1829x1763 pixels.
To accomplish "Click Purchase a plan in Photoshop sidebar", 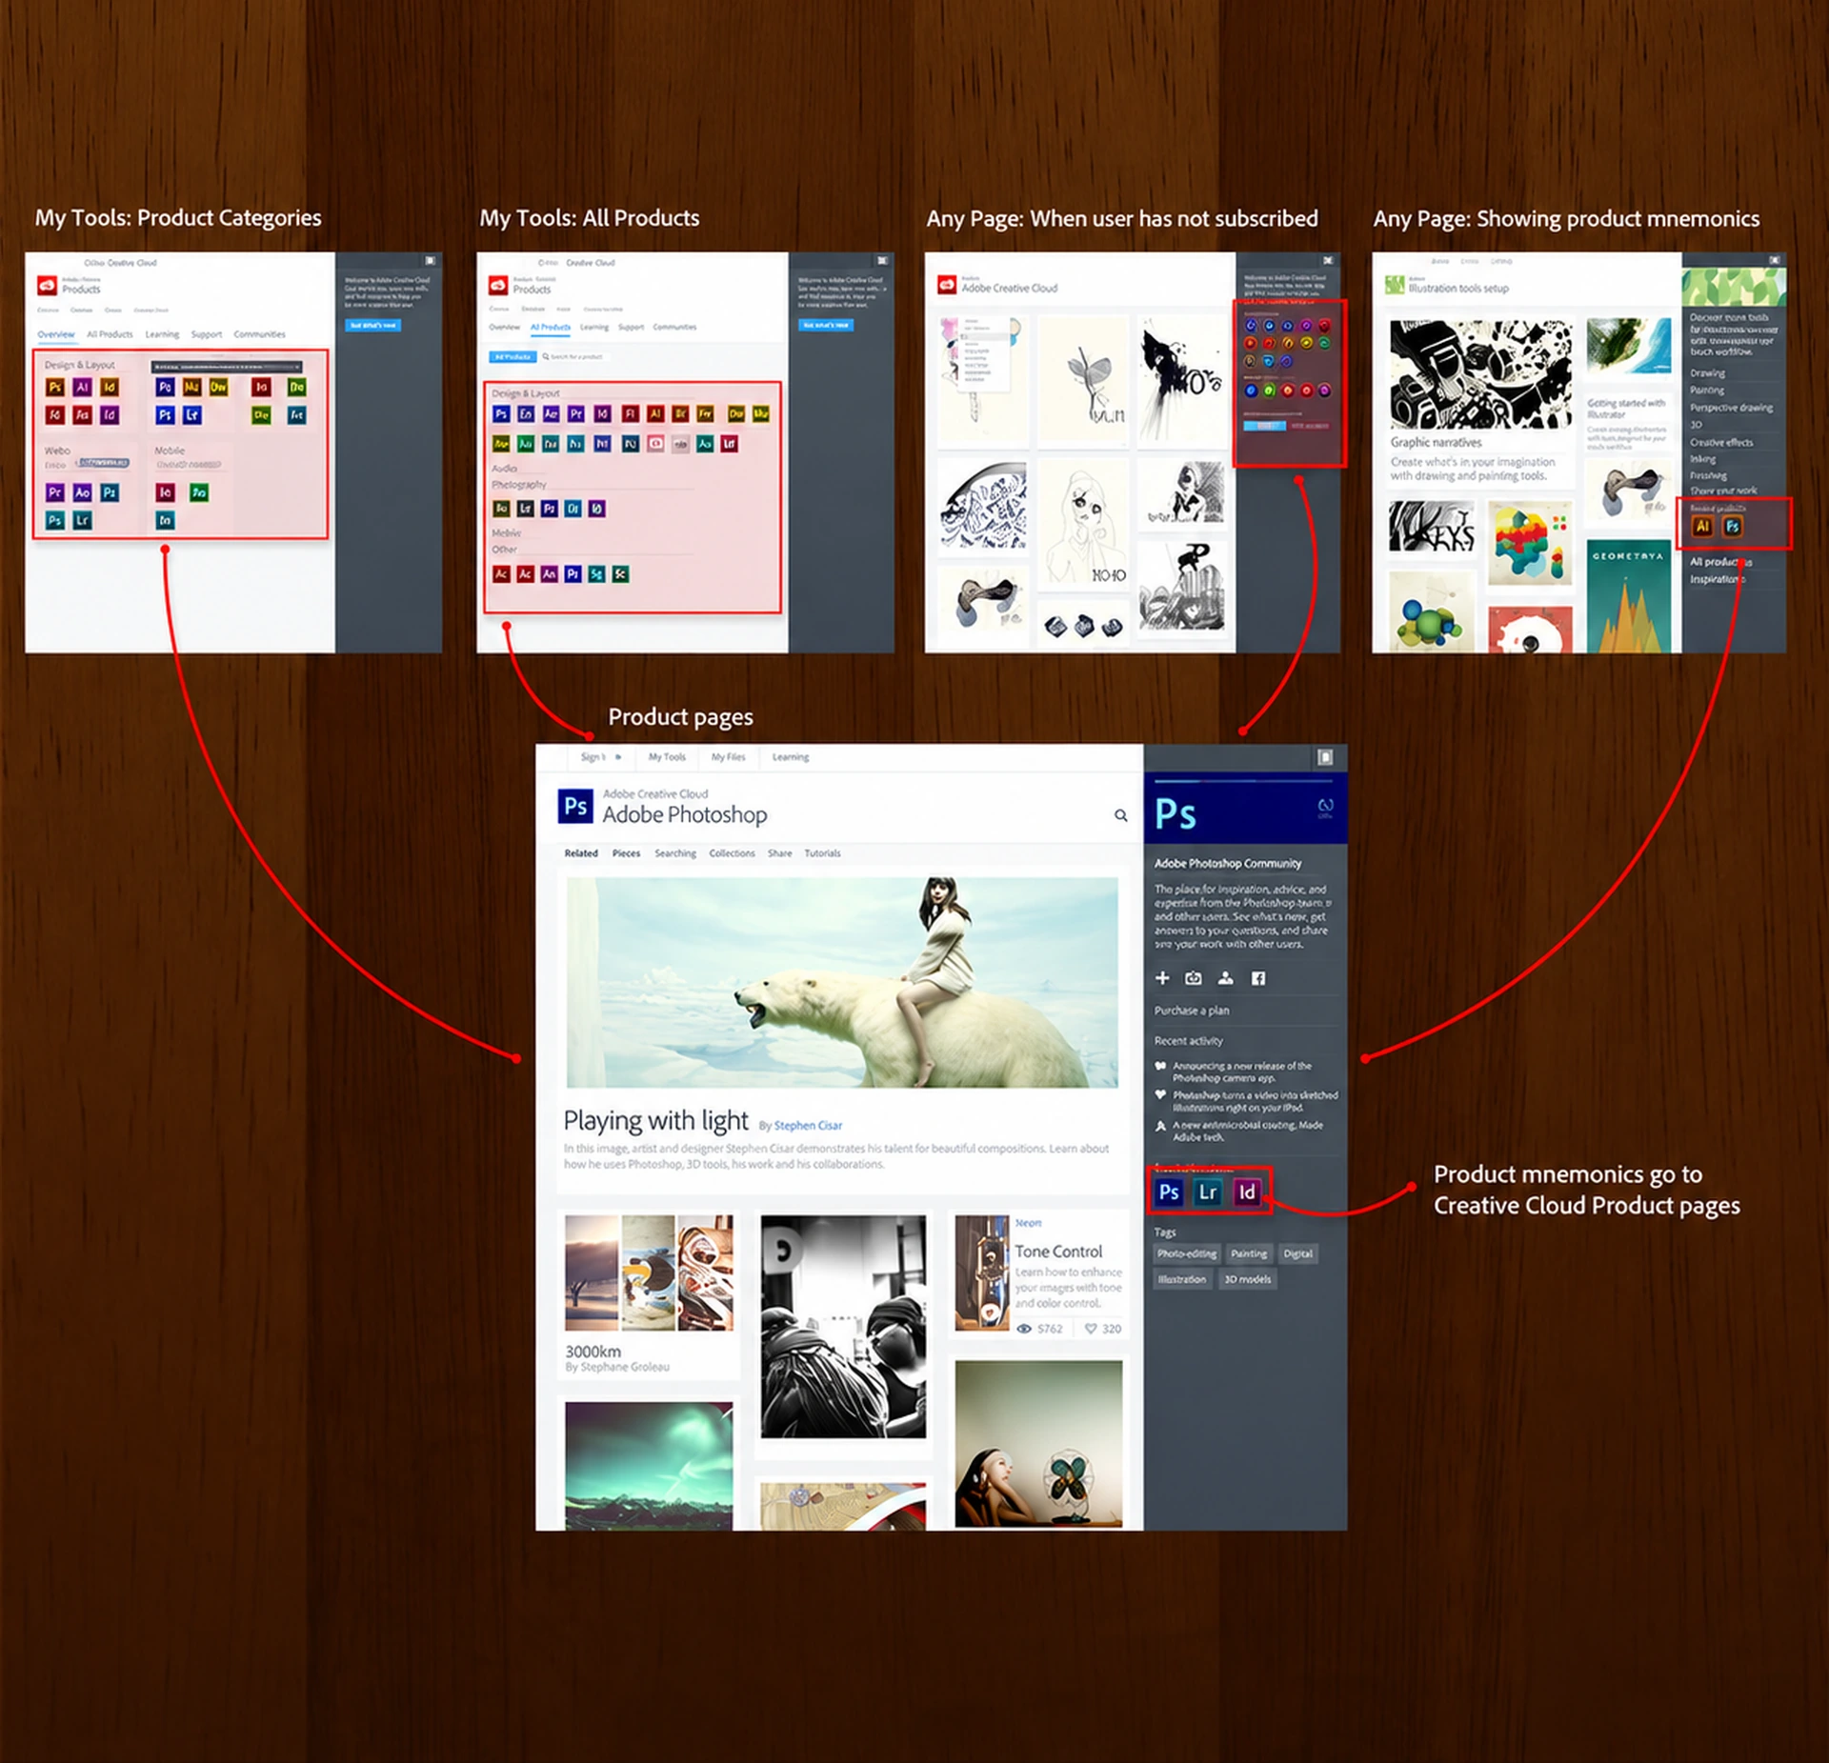I will click(1192, 1011).
